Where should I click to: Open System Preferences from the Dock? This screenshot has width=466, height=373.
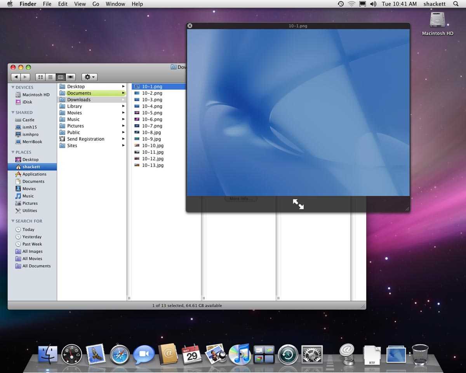[312, 354]
